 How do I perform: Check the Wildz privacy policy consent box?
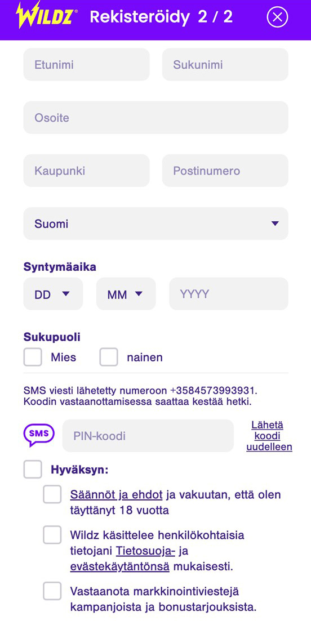pos(52,535)
